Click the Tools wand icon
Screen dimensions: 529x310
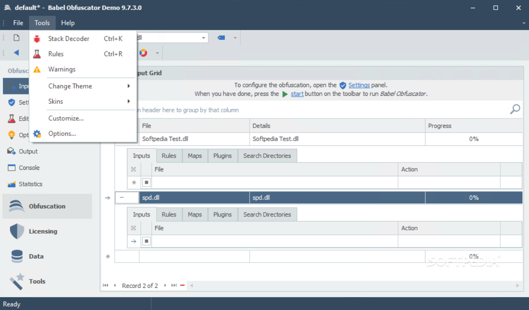(17, 281)
